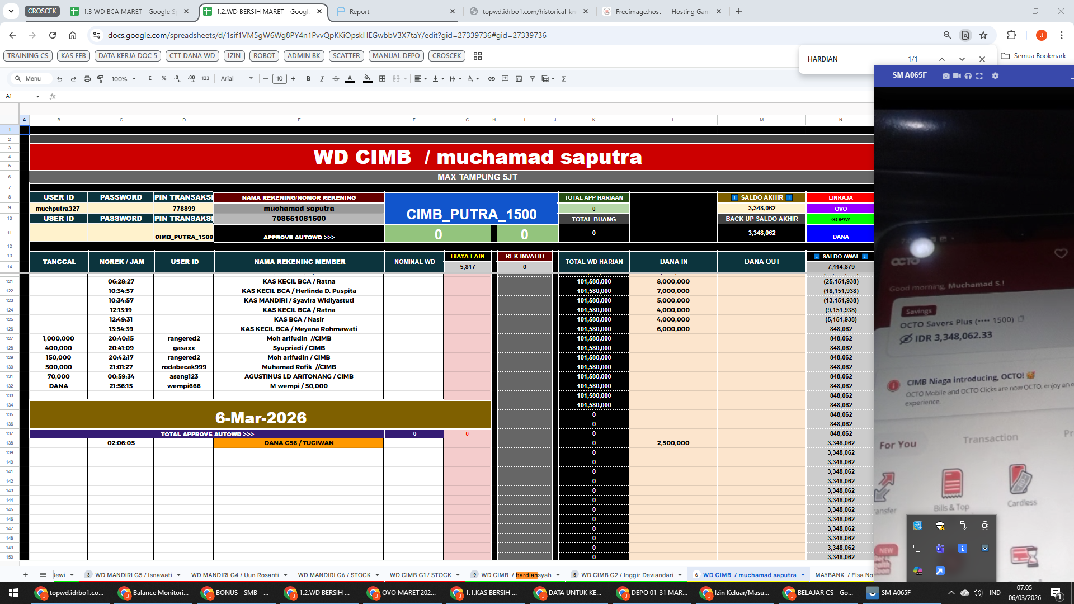
Task: Click the SCATTER bookmark
Action: click(x=346, y=56)
